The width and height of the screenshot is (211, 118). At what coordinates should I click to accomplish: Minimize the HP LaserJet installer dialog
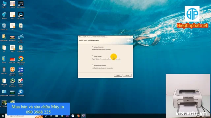[x=120, y=37]
